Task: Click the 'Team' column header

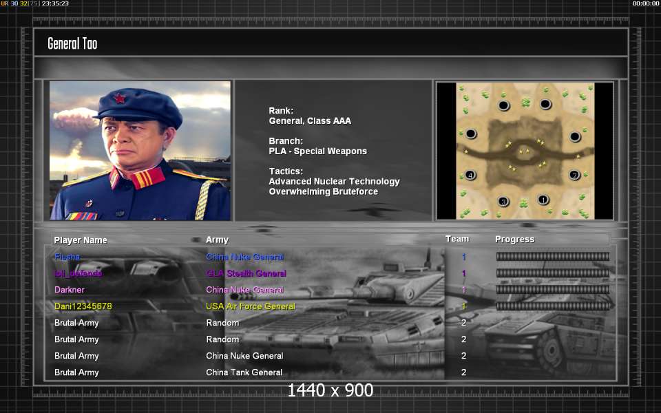Action: 457,239
